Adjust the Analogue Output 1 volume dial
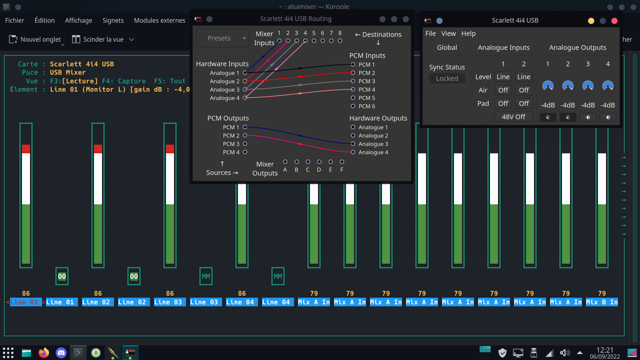640x360 pixels. [548, 86]
